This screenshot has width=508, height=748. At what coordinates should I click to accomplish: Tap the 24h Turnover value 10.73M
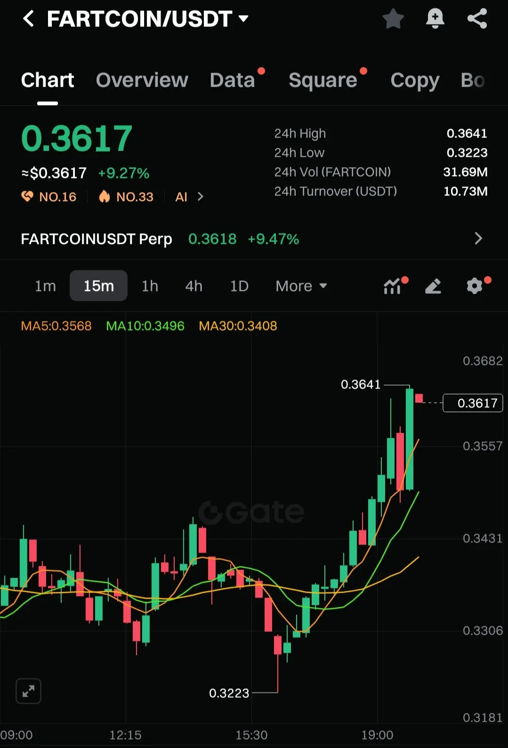tap(465, 192)
